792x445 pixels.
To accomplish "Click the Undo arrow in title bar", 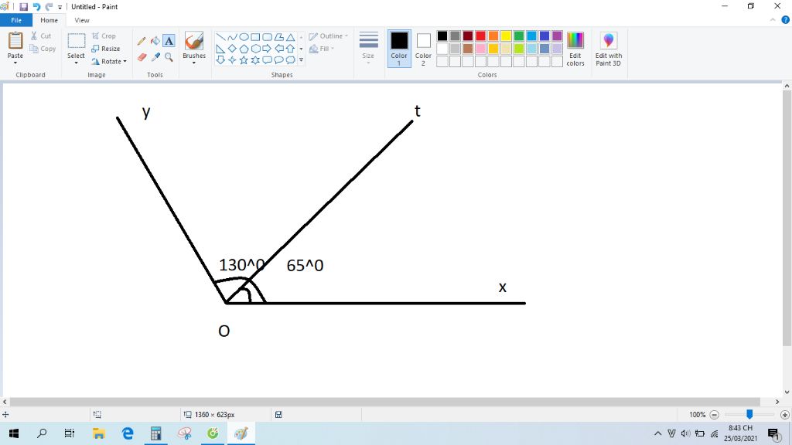I will point(36,6).
